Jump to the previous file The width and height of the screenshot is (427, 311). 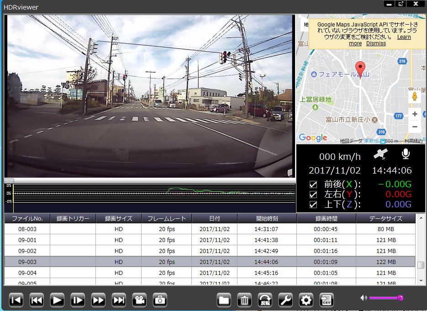tap(16, 300)
